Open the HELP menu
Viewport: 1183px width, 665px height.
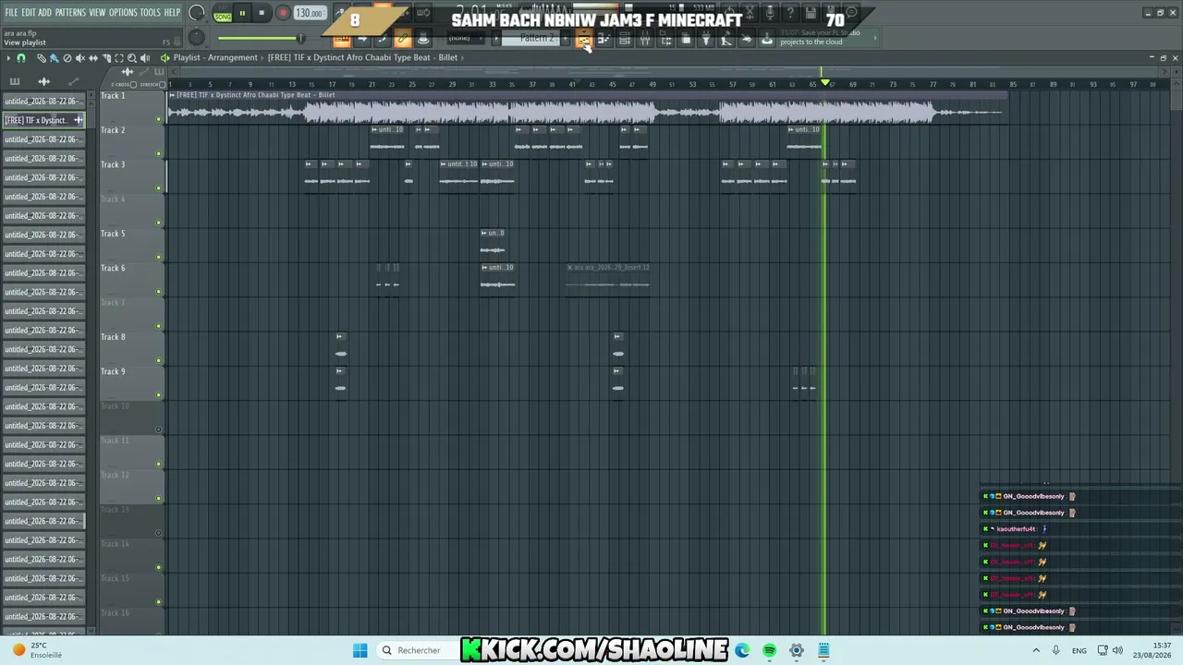point(172,13)
